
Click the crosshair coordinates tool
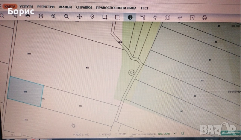click(x=180, y=18)
